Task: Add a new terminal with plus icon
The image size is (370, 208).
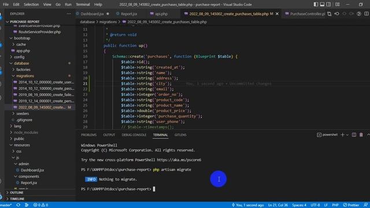Action: pos(342,135)
